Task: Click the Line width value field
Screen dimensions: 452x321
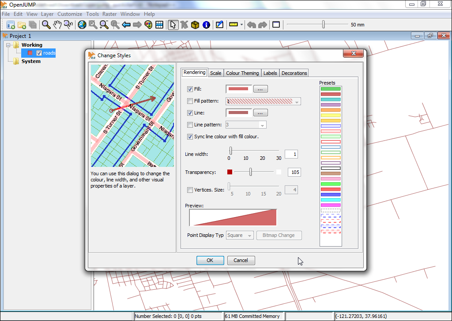Action: 291,155
